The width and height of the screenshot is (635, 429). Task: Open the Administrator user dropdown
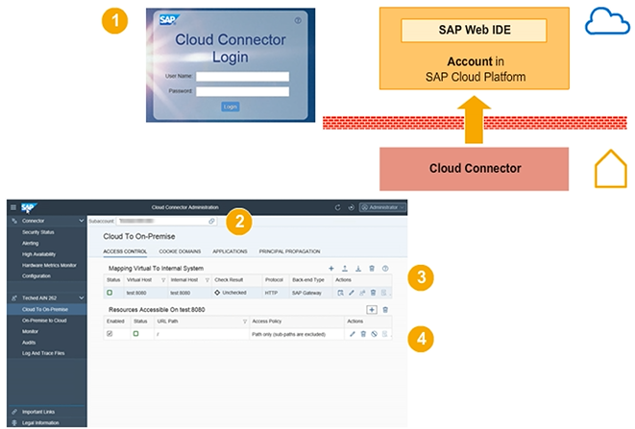coord(382,207)
